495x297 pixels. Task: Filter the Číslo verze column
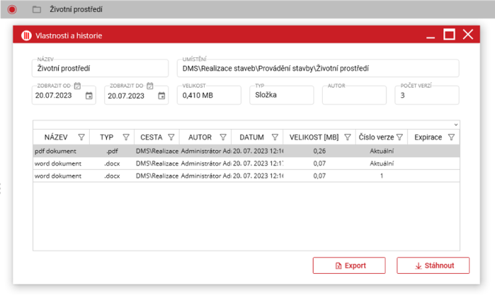[x=400, y=137]
